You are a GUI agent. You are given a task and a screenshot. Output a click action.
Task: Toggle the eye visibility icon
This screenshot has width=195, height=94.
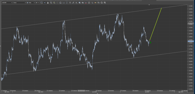point(83,3)
